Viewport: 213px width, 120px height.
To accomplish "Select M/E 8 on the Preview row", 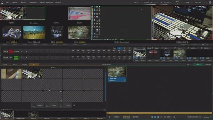I will coord(129,58).
